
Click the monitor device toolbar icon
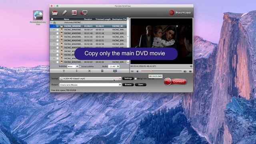[84, 13]
